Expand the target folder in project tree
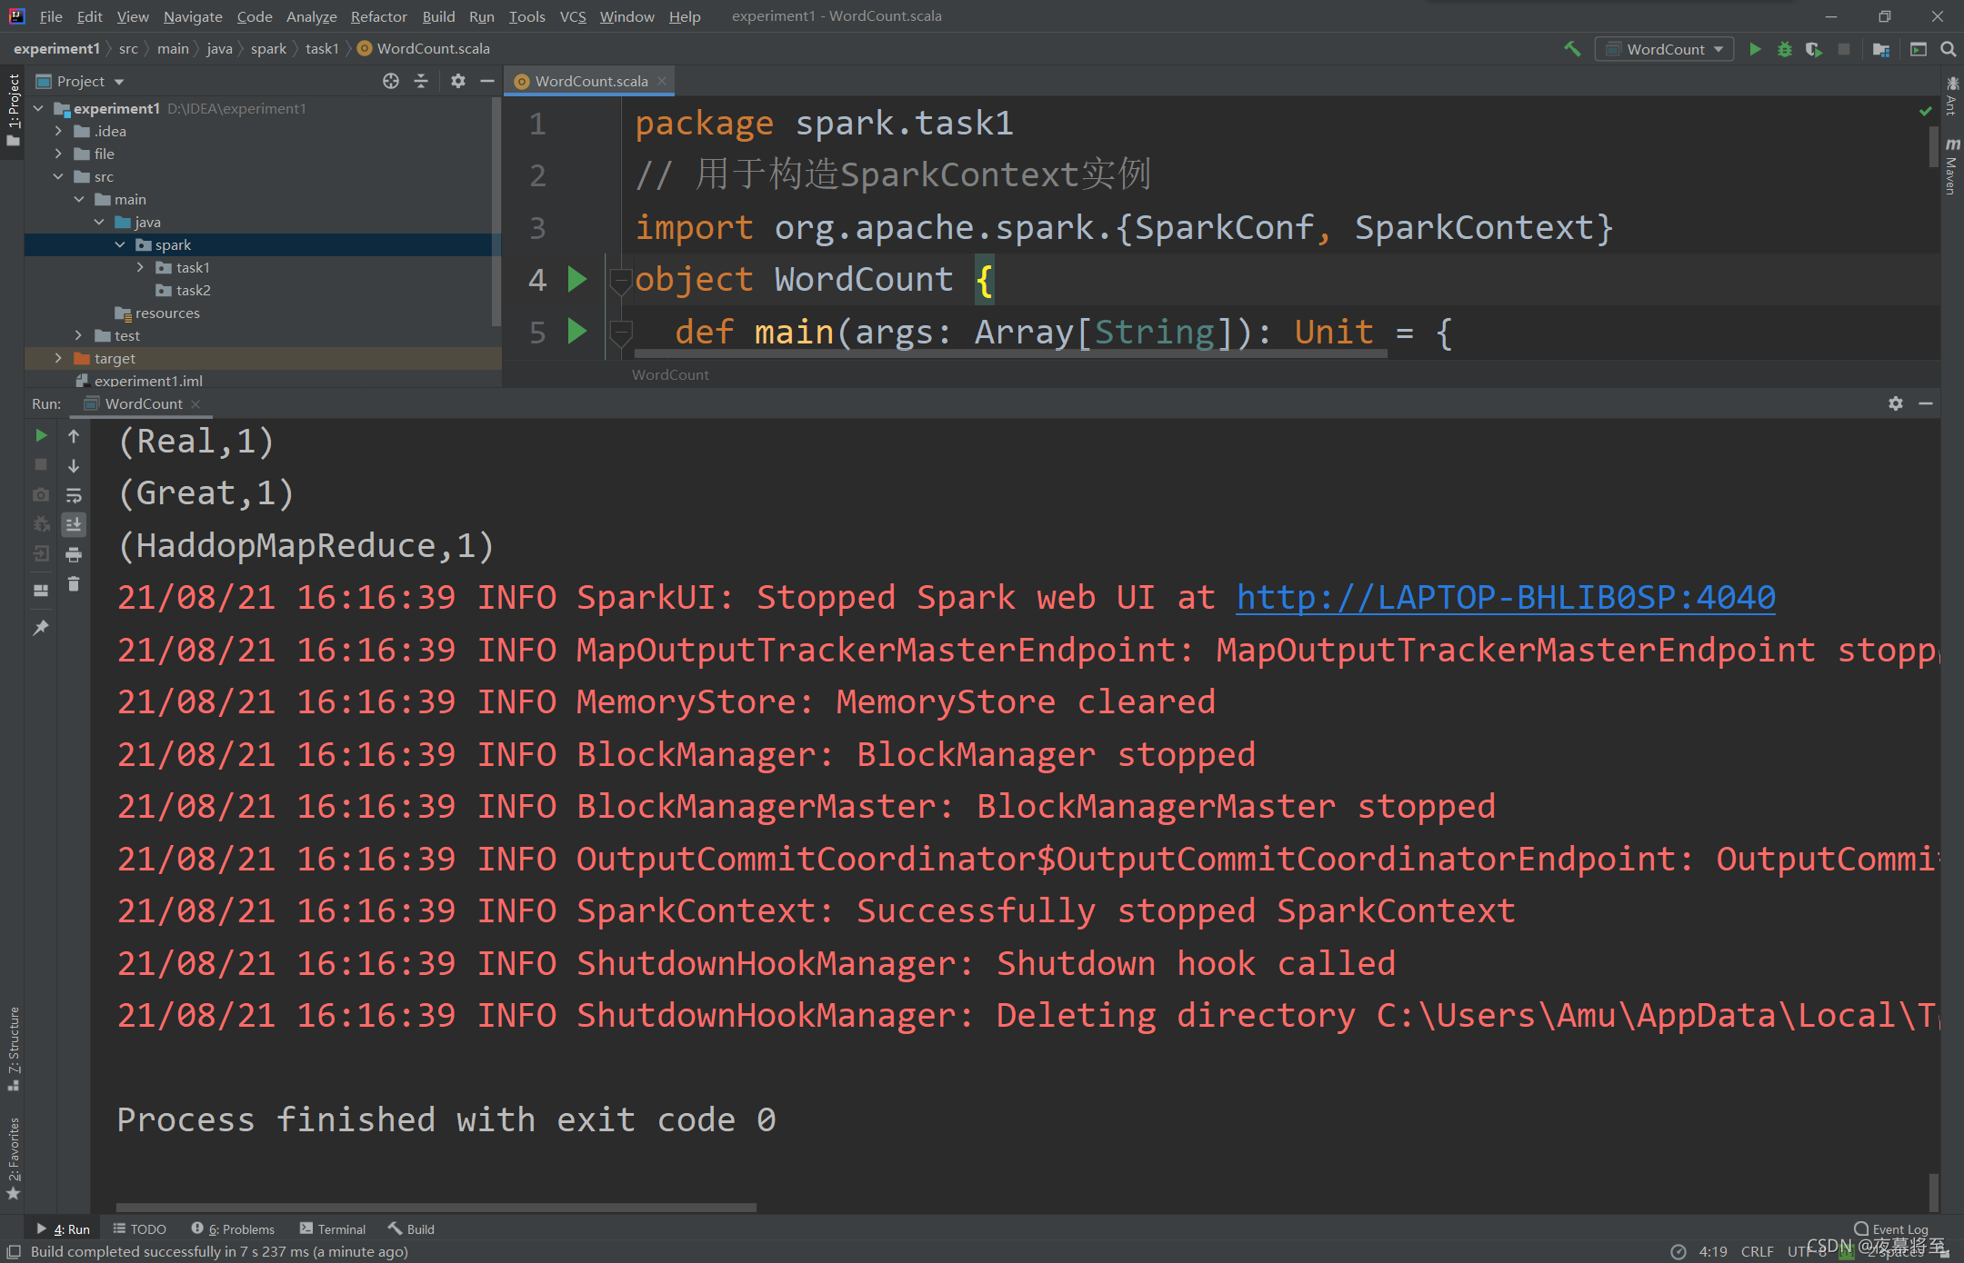This screenshot has width=1964, height=1263. click(58, 358)
